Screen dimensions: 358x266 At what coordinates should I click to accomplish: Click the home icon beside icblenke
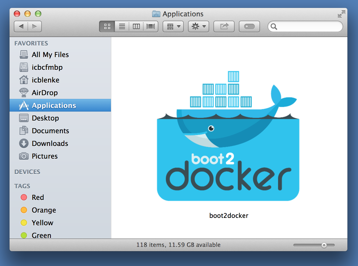(24, 80)
